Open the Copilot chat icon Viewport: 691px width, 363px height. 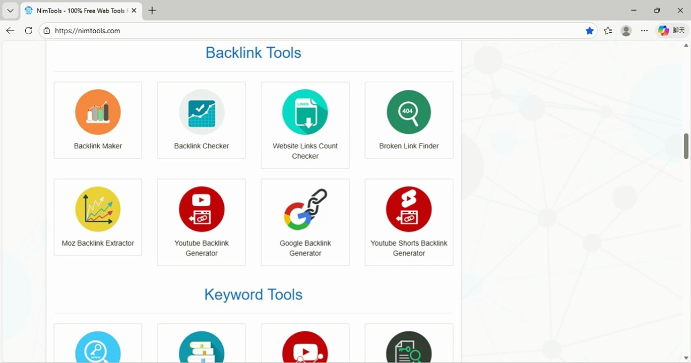pos(663,31)
